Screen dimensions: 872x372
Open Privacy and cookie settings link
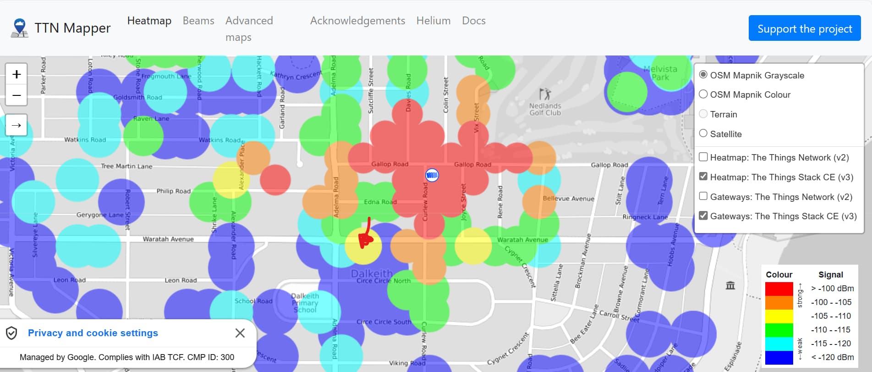[x=93, y=333]
